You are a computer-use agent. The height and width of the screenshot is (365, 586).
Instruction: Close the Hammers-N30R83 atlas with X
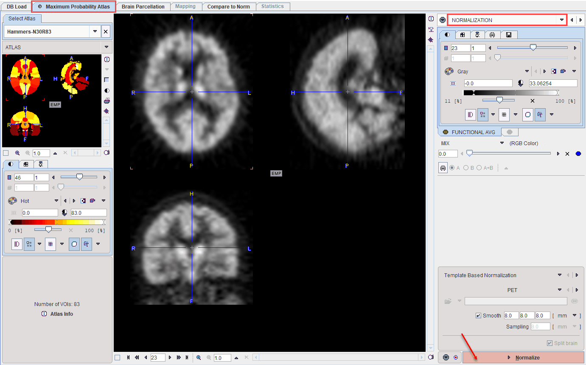click(106, 31)
